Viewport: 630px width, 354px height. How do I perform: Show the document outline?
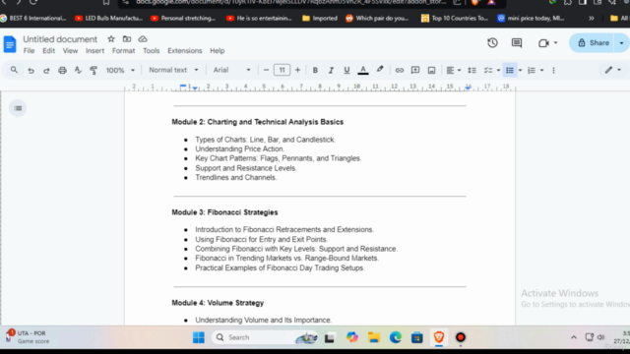click(18, 108)
